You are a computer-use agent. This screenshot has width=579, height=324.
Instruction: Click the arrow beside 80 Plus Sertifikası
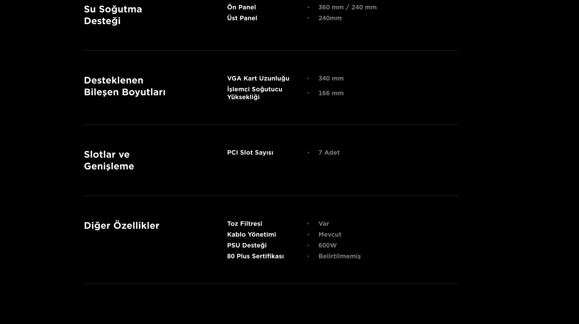pyautogui.click(x=308, y=256)
